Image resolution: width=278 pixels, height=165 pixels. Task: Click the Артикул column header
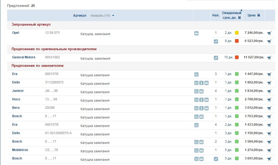click(80, 16)
